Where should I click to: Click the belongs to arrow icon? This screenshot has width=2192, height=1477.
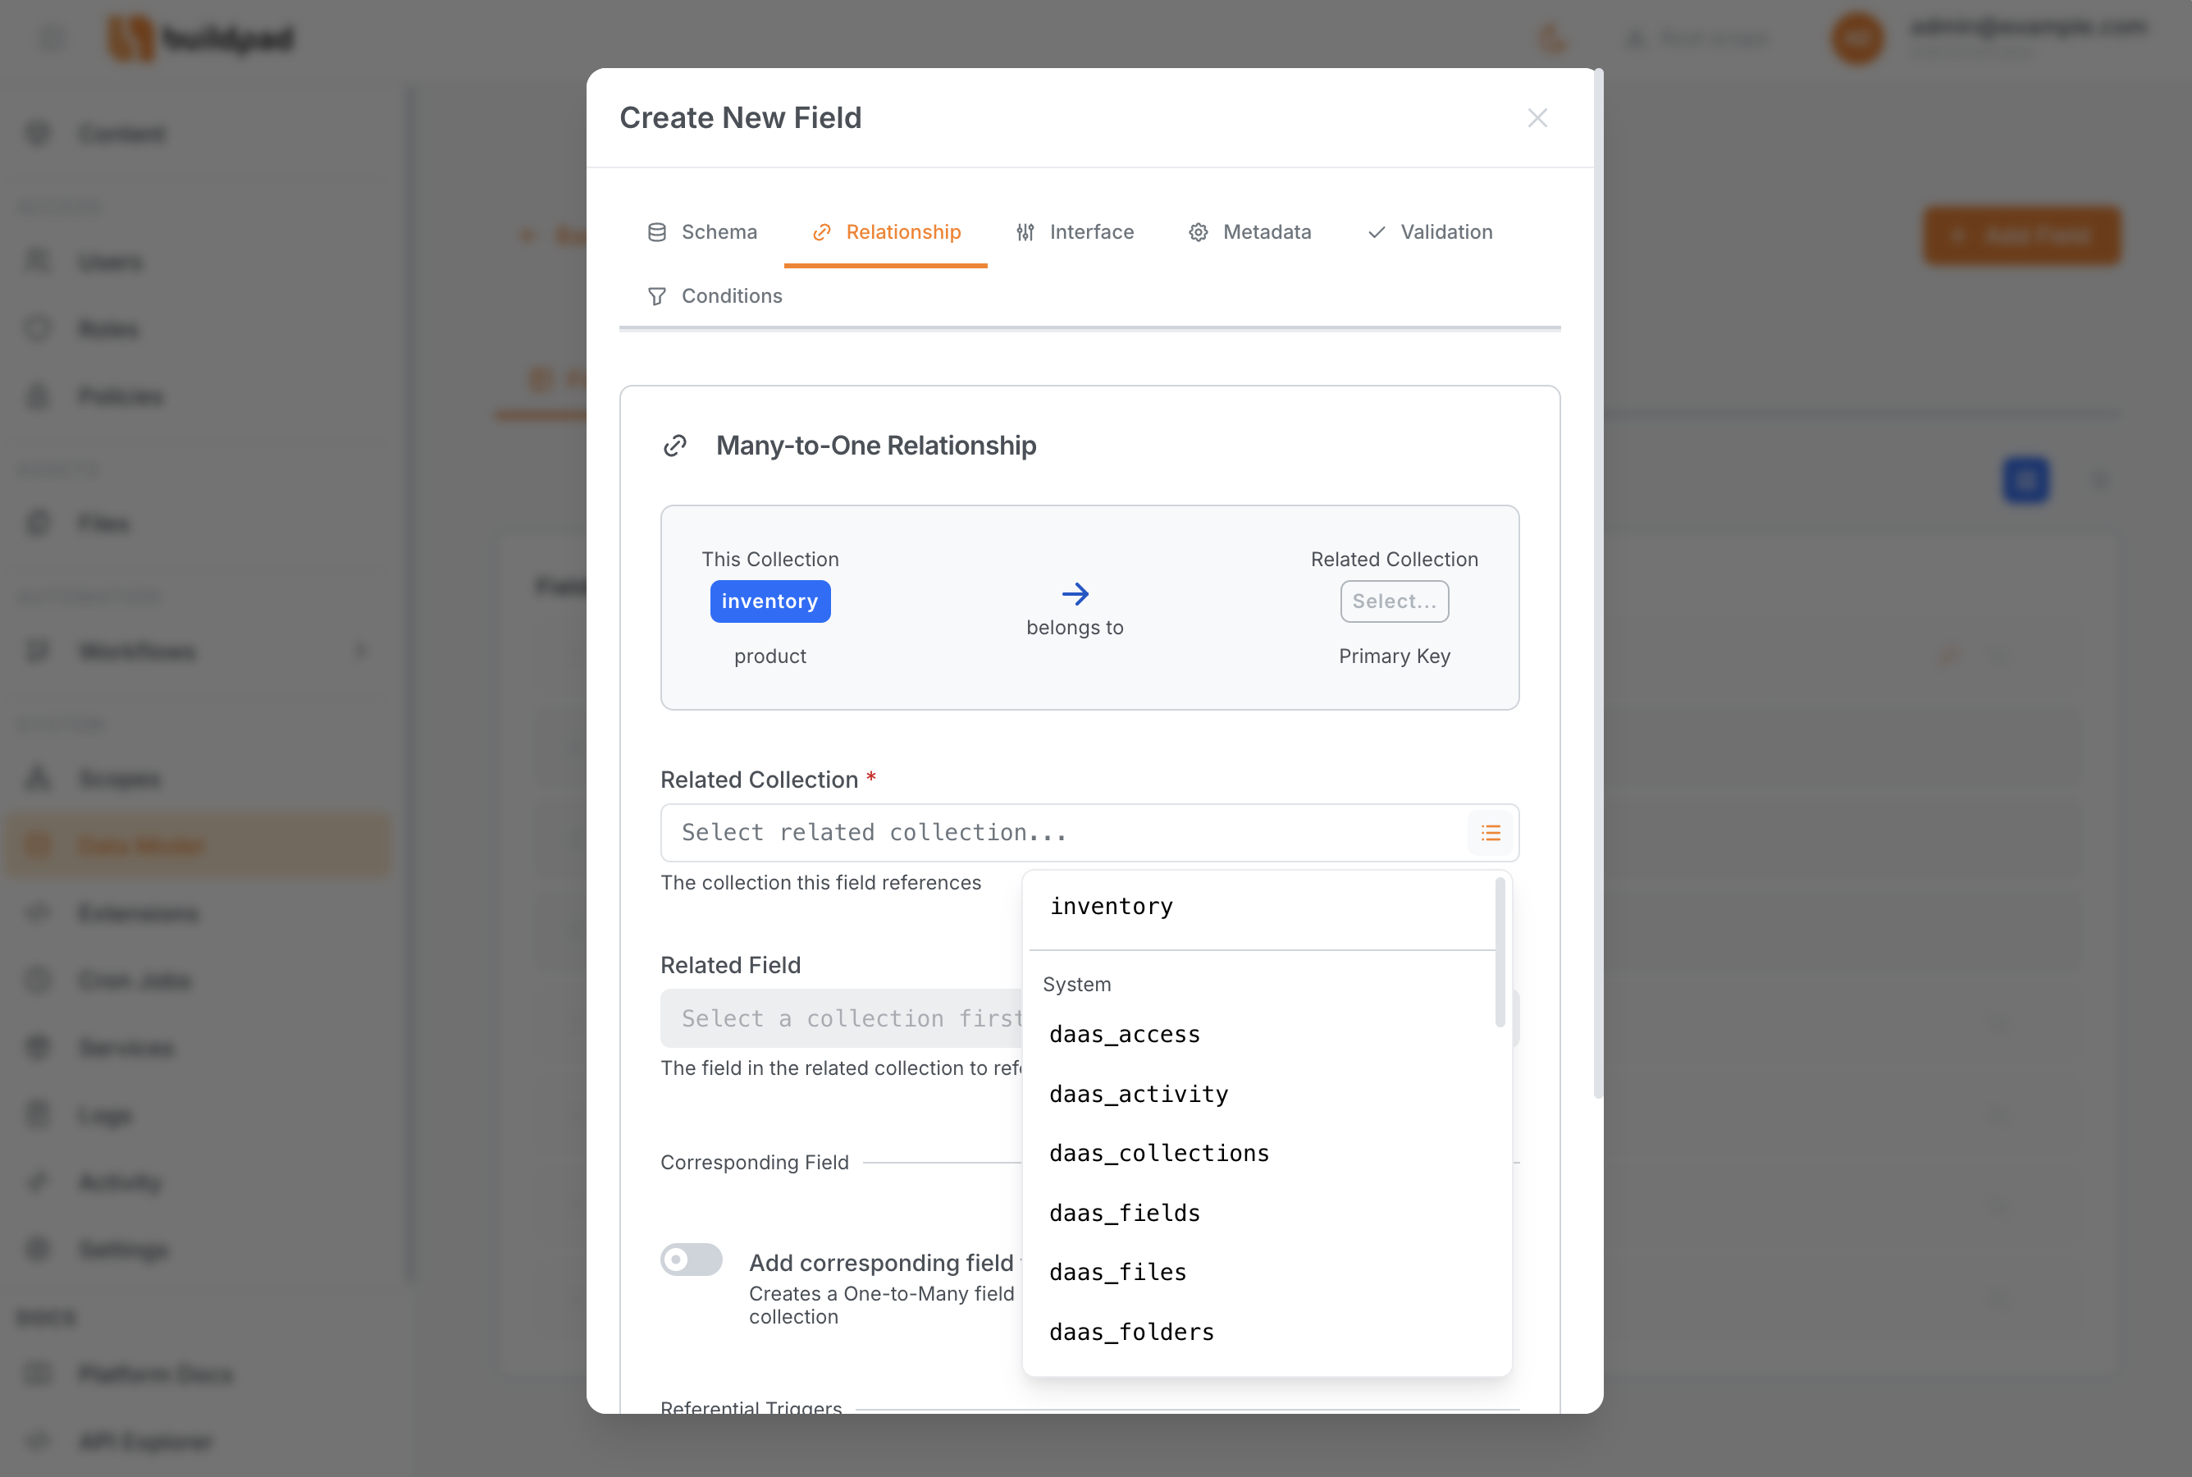tap(1075, 593)
